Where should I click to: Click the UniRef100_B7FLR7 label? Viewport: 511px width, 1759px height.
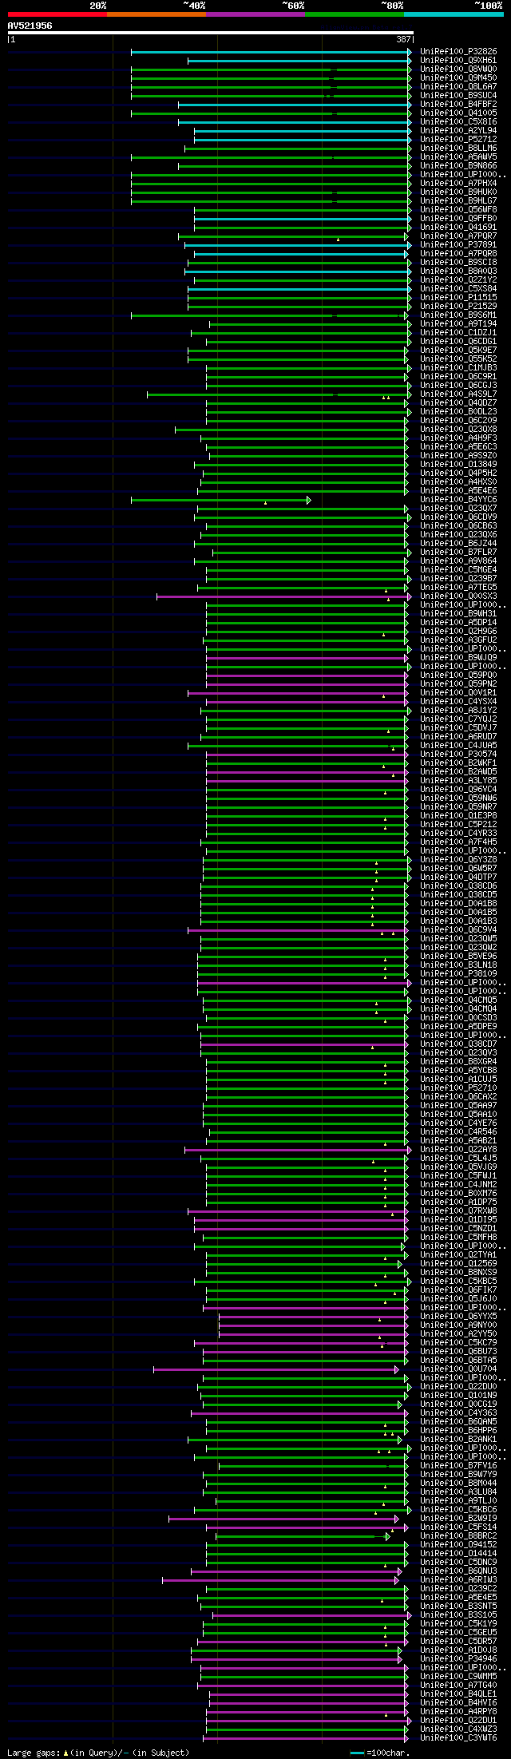click(458, 553)
